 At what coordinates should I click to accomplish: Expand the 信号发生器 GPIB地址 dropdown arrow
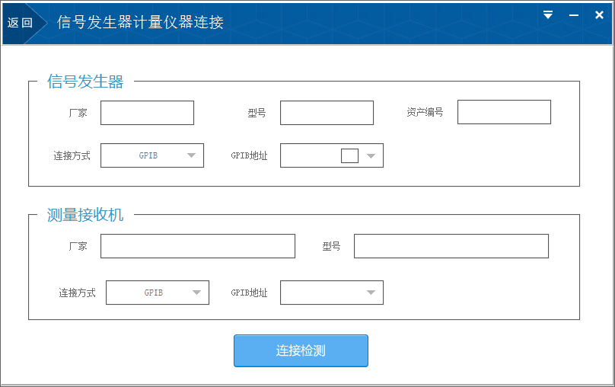tap(371, 155)
